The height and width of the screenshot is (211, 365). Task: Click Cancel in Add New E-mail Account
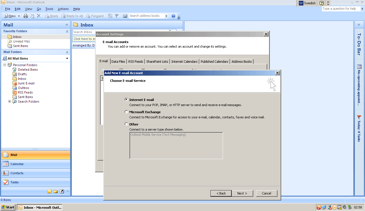coord(267,193)
